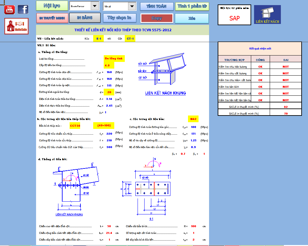This screenshot has width=308, height=246.
Task: Select end plate thickness value 2
Action: (x=193, y=240)
